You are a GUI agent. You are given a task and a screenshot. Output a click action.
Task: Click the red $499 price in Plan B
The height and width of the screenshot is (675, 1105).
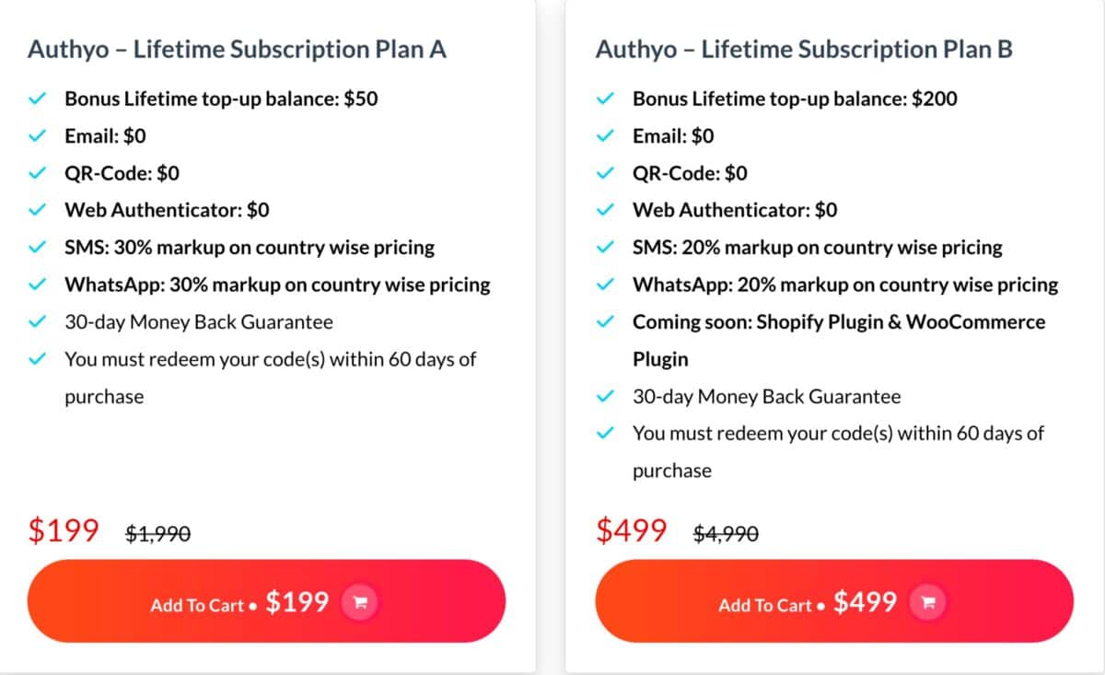[x=632, y=530]
